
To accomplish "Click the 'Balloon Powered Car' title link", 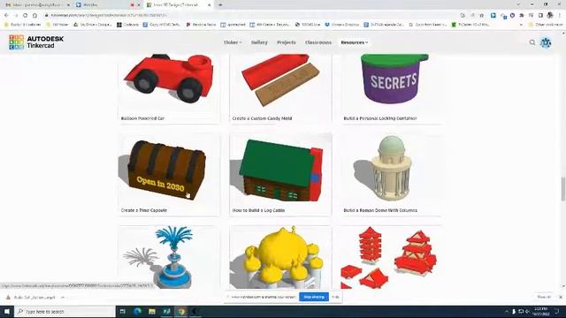I will (x=142, y=118).
